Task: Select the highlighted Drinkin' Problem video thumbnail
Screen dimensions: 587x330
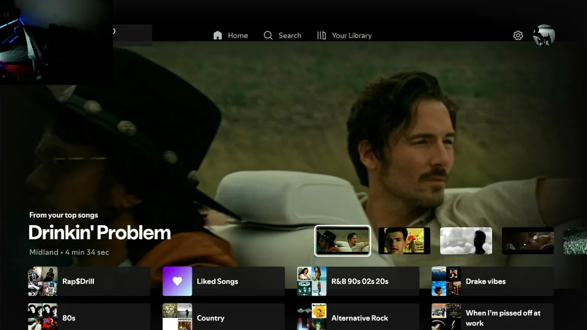Action: click(x=343, y=241)
